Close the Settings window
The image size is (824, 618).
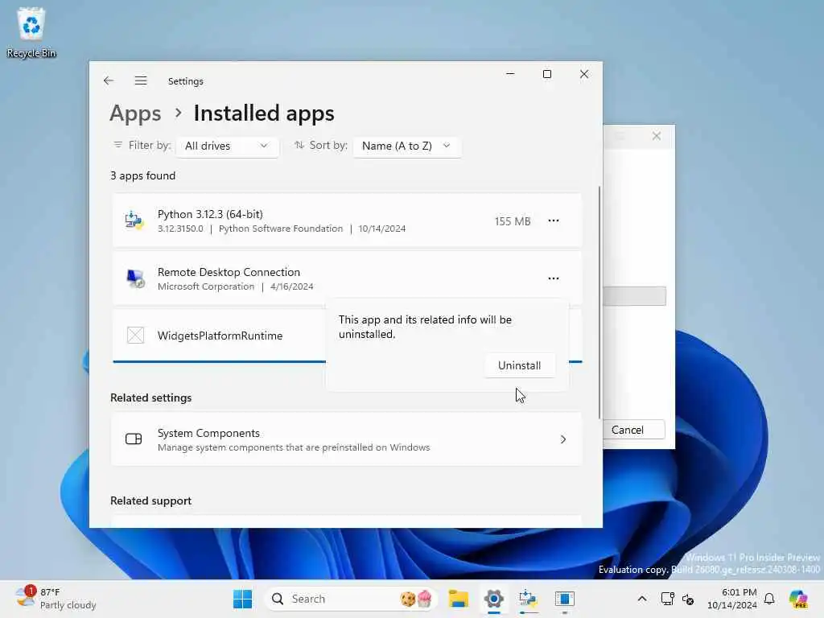pyautogui.click(x=584, y=74)
